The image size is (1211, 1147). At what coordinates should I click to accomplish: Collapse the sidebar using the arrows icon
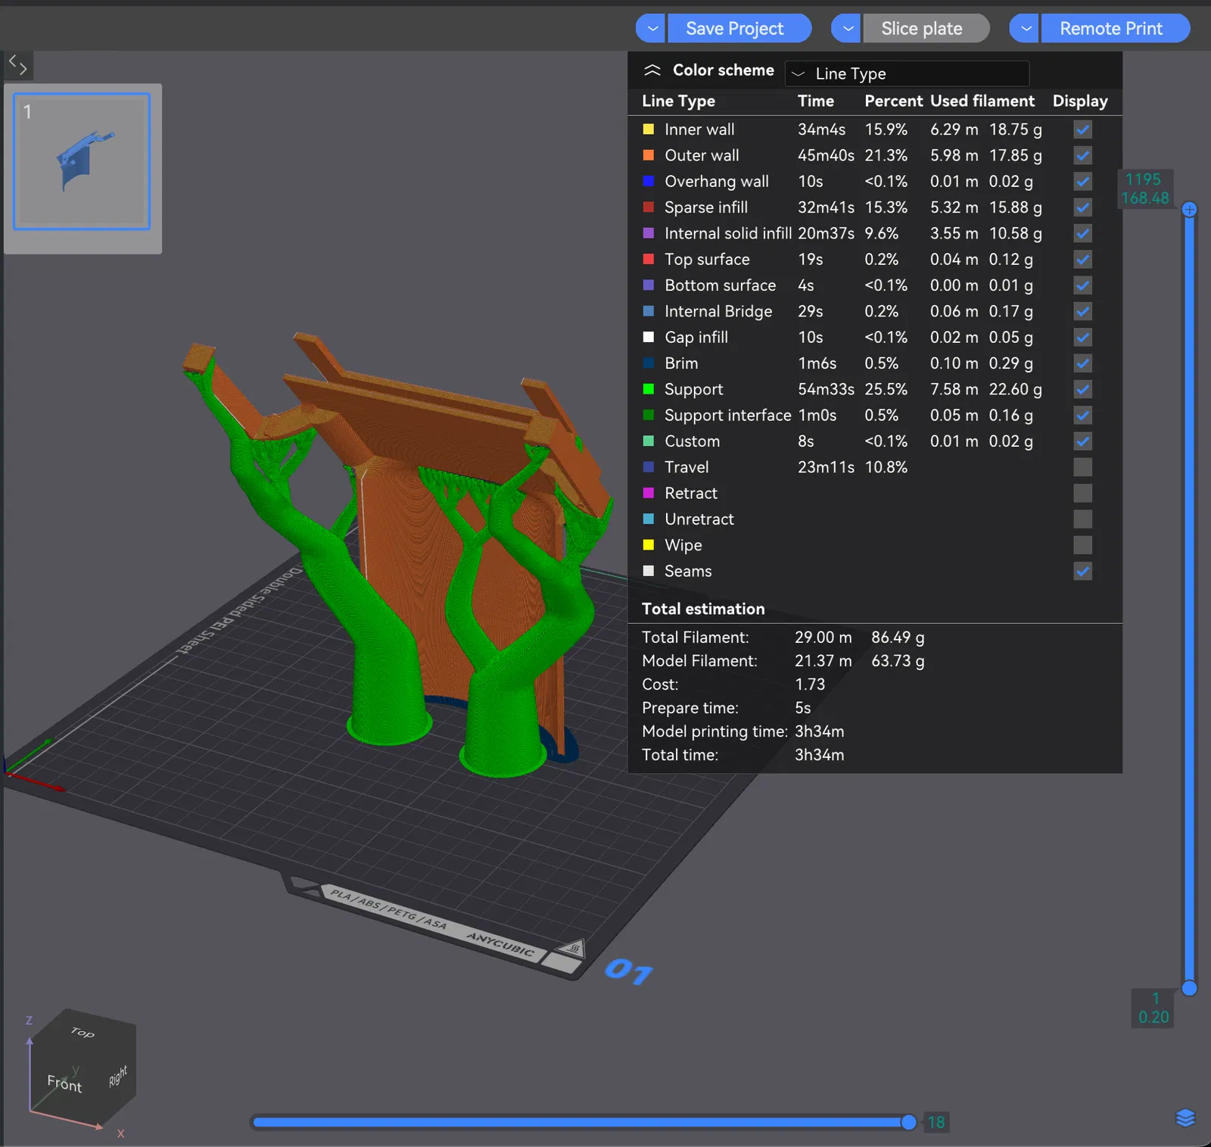click(18, 66)
